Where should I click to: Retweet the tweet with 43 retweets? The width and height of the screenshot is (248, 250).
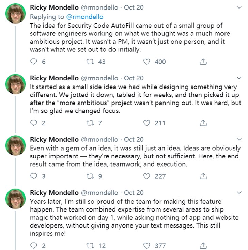pos(91,62)
